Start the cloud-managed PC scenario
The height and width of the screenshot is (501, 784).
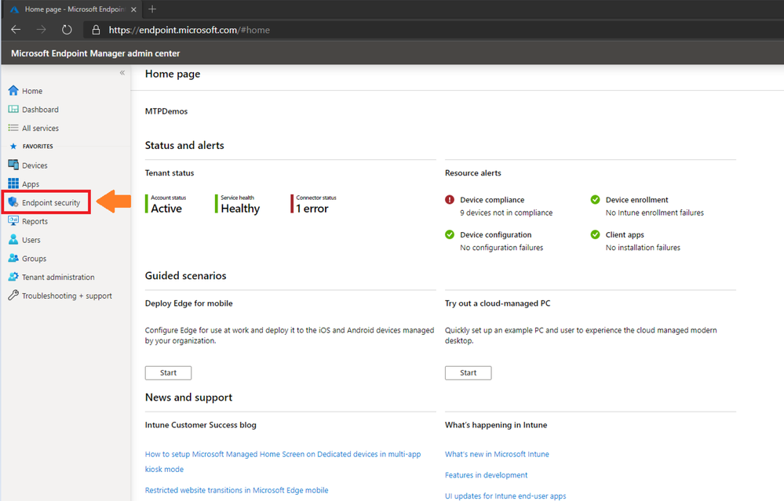click(468, 372)
